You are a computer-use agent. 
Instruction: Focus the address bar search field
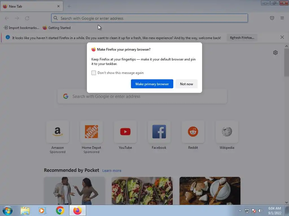point(150,18)
